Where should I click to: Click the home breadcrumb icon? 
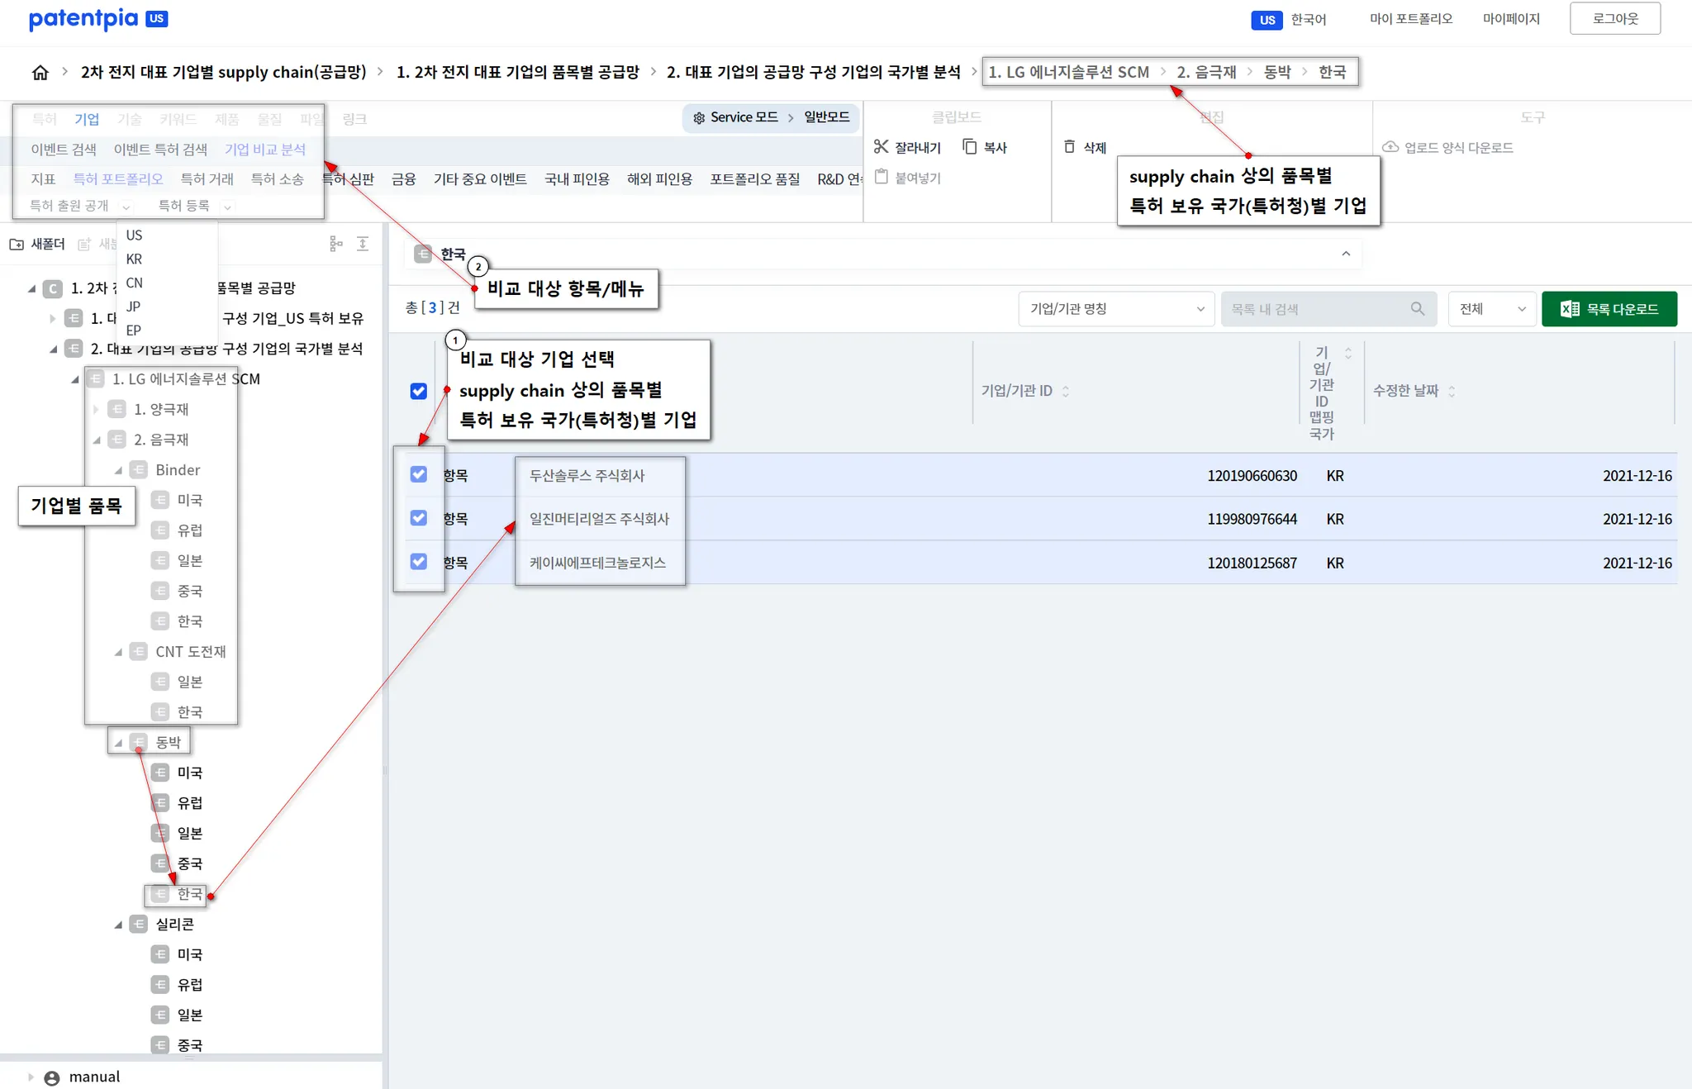[40, 73]
